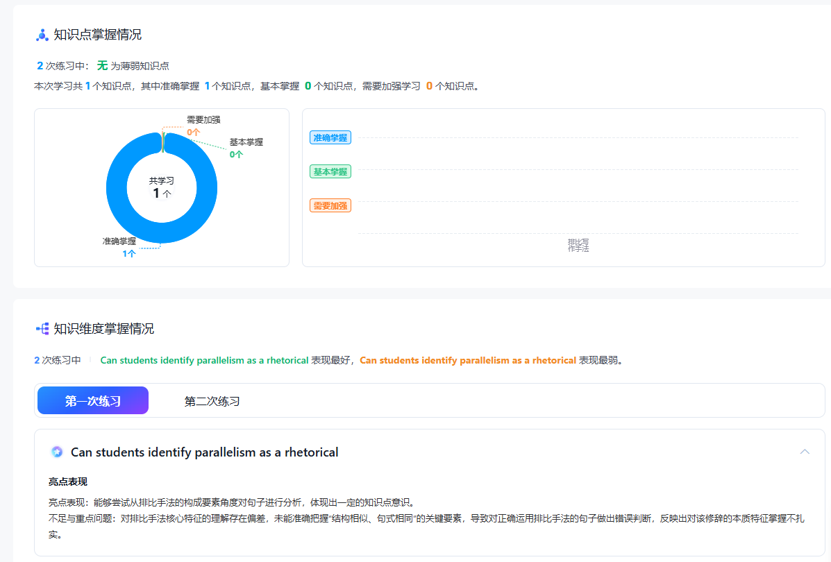Viewport: 831px width, 562px height.
Task: Click the card title about identifying parallelism
Action: pos(204,452)
